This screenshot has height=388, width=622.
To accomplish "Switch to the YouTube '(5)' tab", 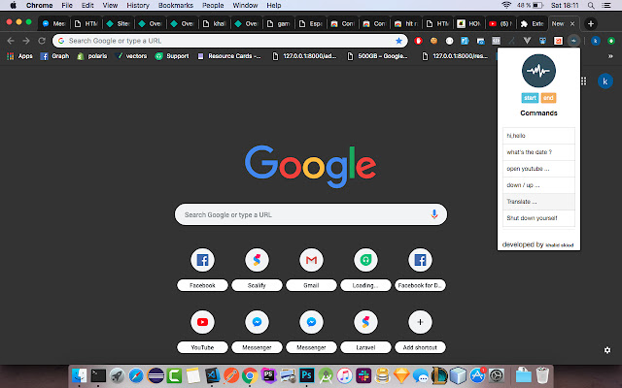I will point(500,23).
